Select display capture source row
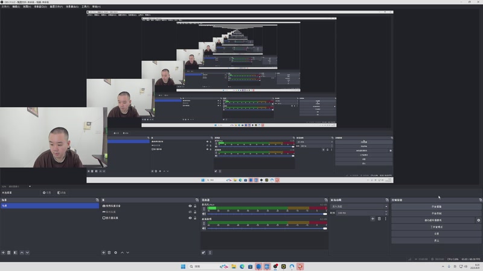Viewport: 483px width, 271px height. (150, 218)
